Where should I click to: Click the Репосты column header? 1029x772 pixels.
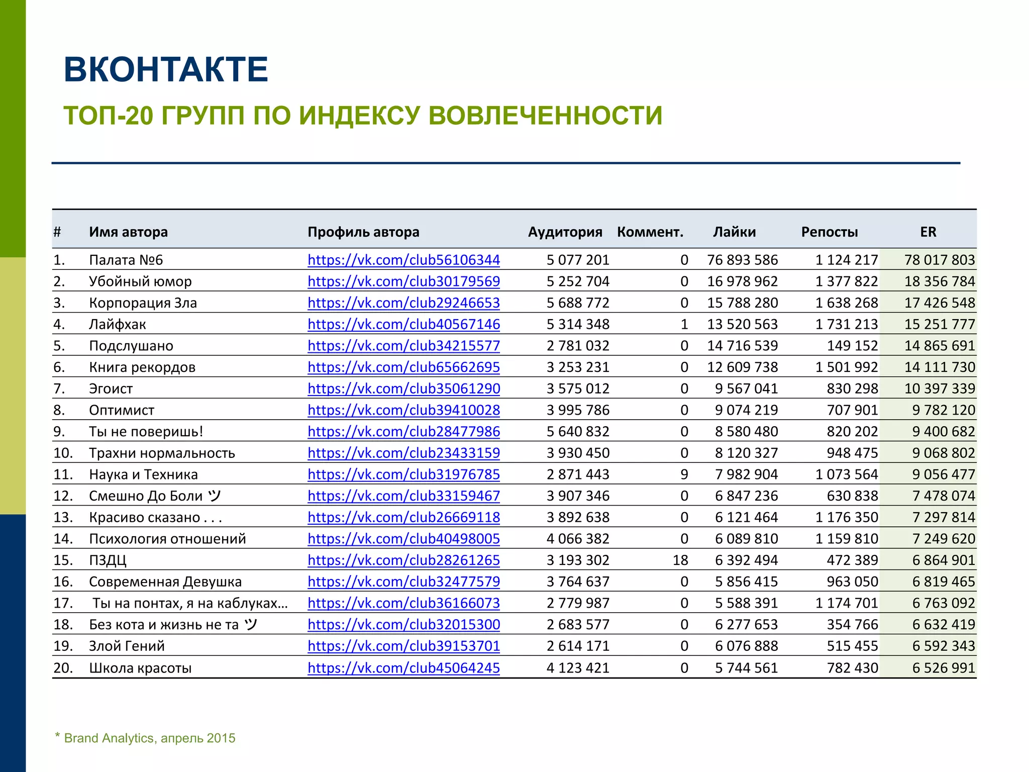pyautogui.click(x=830, y=232)
